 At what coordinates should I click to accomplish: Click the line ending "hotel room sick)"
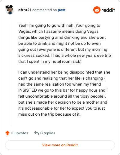[50, 62]
